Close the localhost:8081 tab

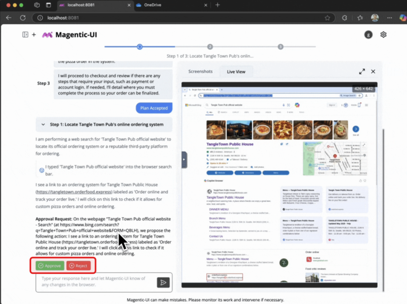129,5
